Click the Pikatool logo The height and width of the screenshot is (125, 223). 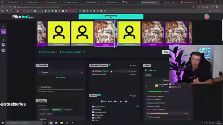point(23,17)
